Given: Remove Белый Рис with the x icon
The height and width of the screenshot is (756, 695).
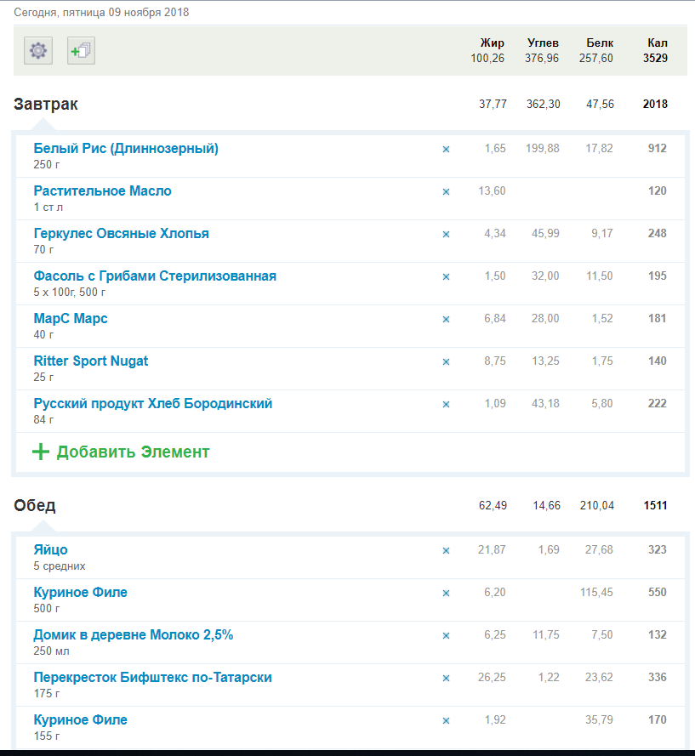Looking at the screenshot, I should (446, 150).
